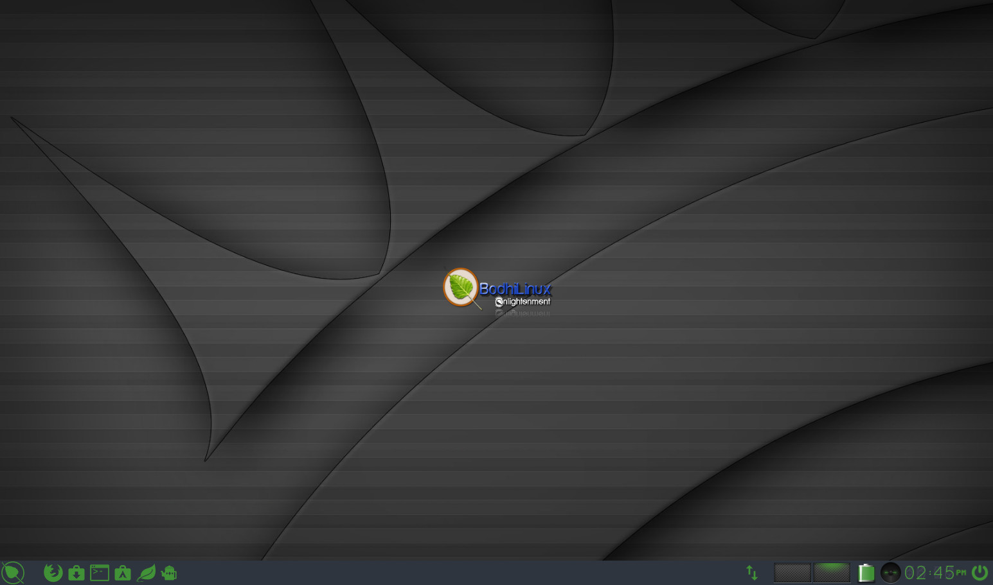Screen dimensions: 993x585
Task: Click the network up-down arrows indicator
Action: [752, 573]
